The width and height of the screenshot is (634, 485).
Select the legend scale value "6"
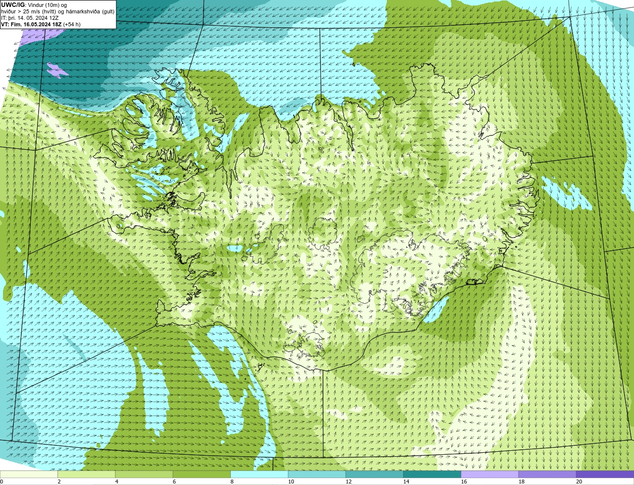click(174, 482)
